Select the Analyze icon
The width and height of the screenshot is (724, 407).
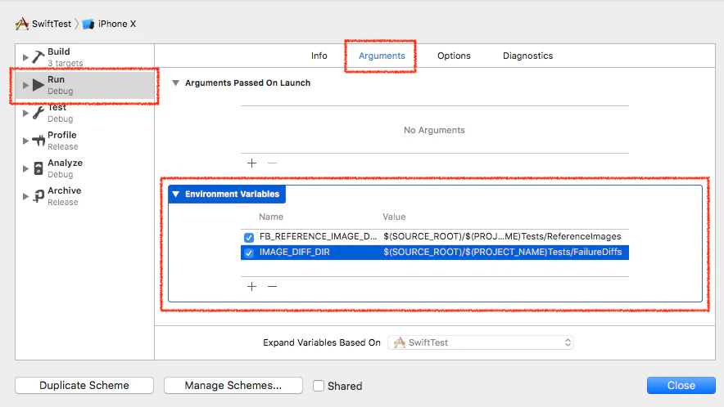click(38, 168)
